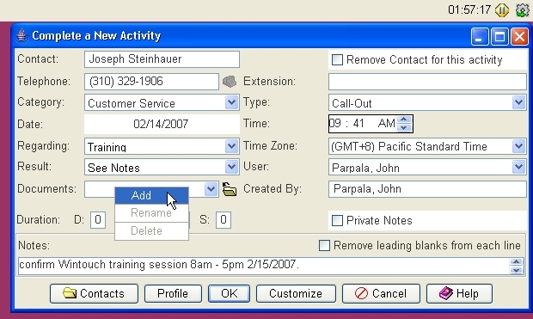Click the hour value 09 in Time

335,124
